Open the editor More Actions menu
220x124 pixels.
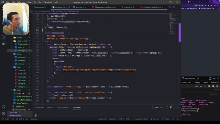[x=177, y=7]
